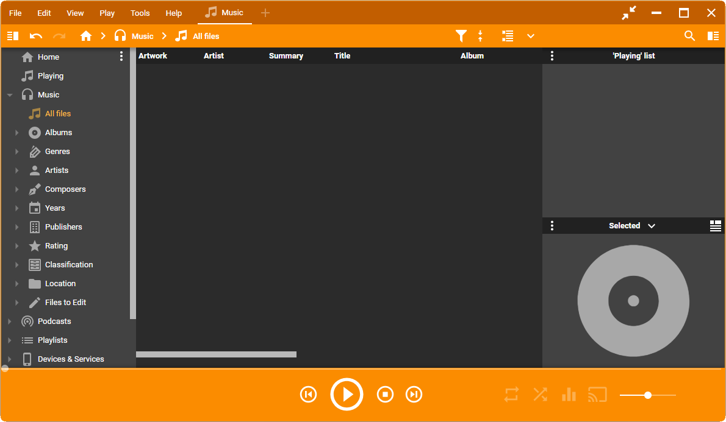Click the filter funnel icon in toolbar
This screenshot has height=422, width=726.
tap(461, 36)
